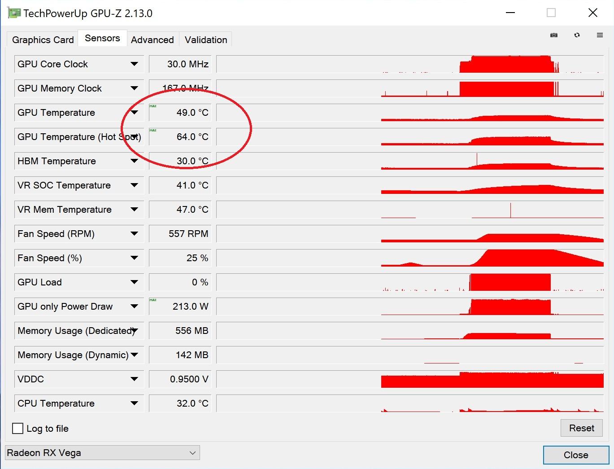Viewport: 614px width, 469px height.
Task: Open the Advanced tab
Action: pyautogui.click(x=152, y=39)
